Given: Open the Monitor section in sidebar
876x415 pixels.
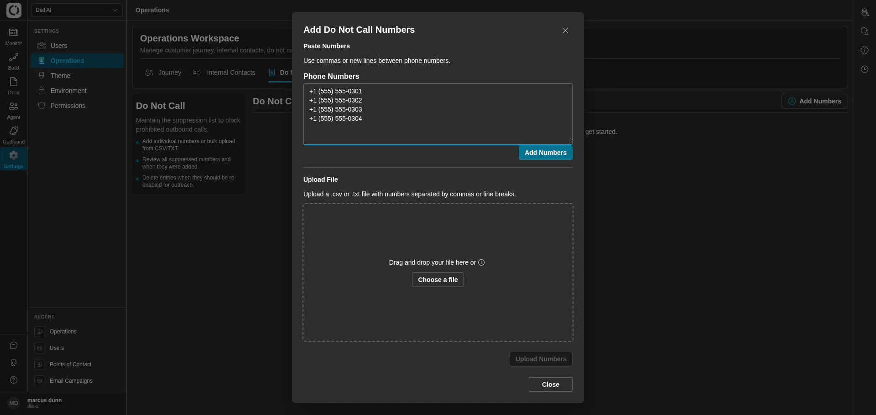Looking at the screenshot, I should click(x=14, y=37).
